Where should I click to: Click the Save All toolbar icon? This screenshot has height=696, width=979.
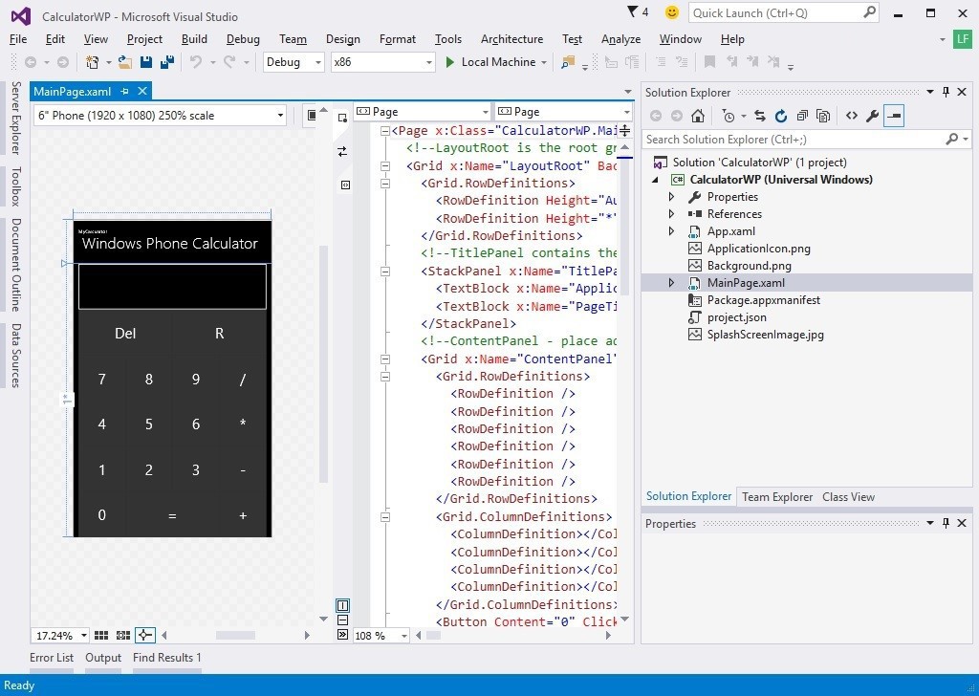point(166,62)
